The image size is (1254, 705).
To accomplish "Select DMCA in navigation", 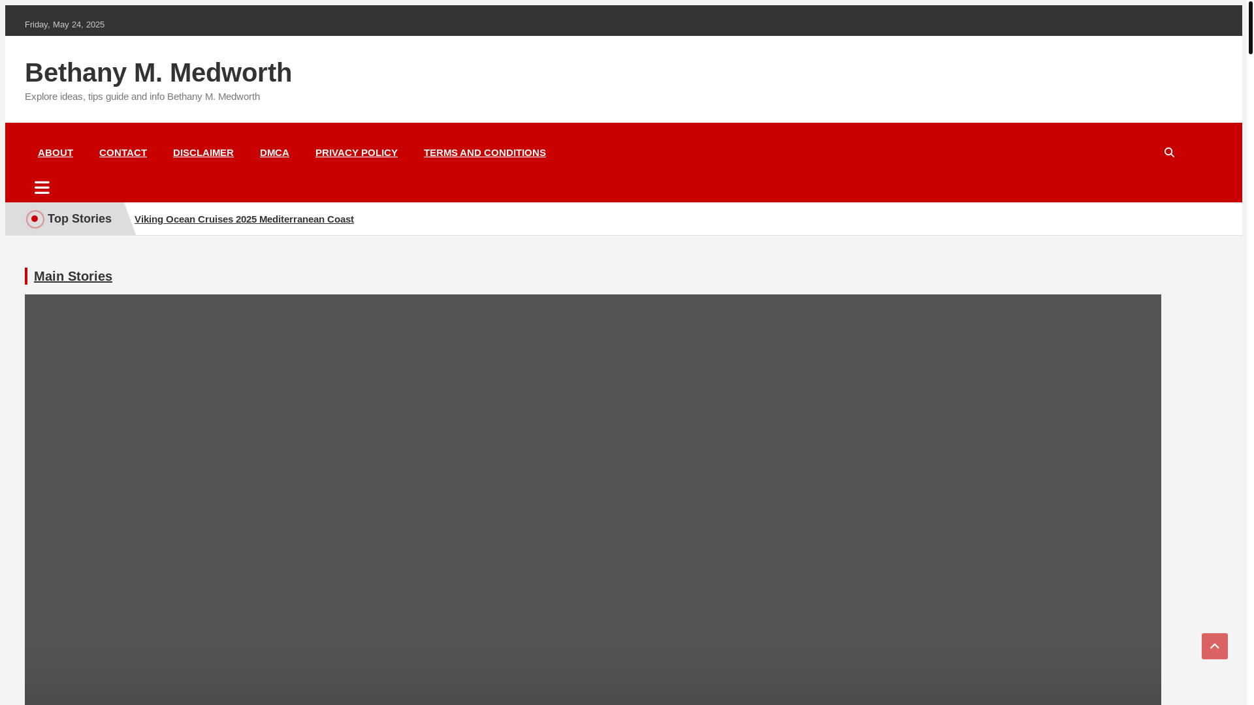I will (x=274, y=153).
